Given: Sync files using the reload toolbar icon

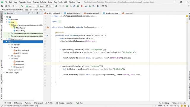Looking at the screenshot, I should [x=9, y=6].
